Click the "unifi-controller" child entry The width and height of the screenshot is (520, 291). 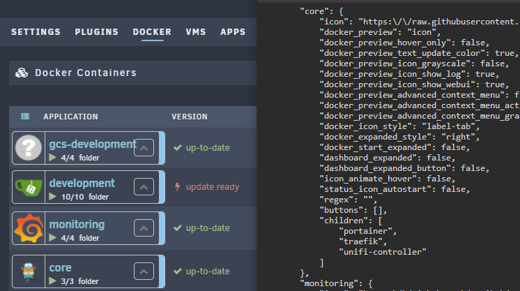[x=383, y=252]
